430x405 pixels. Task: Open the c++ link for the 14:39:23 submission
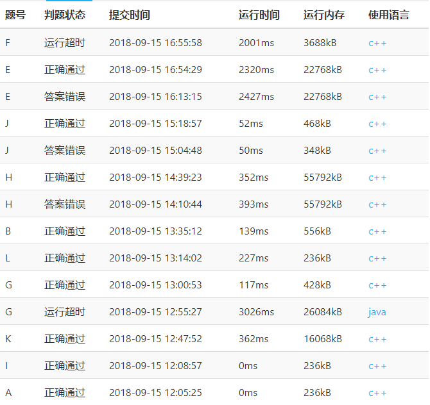(377, 178)
